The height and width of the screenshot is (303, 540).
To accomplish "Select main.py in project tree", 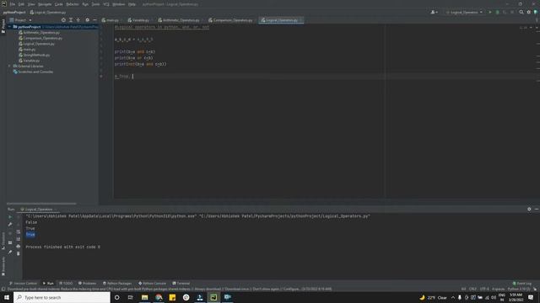I will click(30, 50).
